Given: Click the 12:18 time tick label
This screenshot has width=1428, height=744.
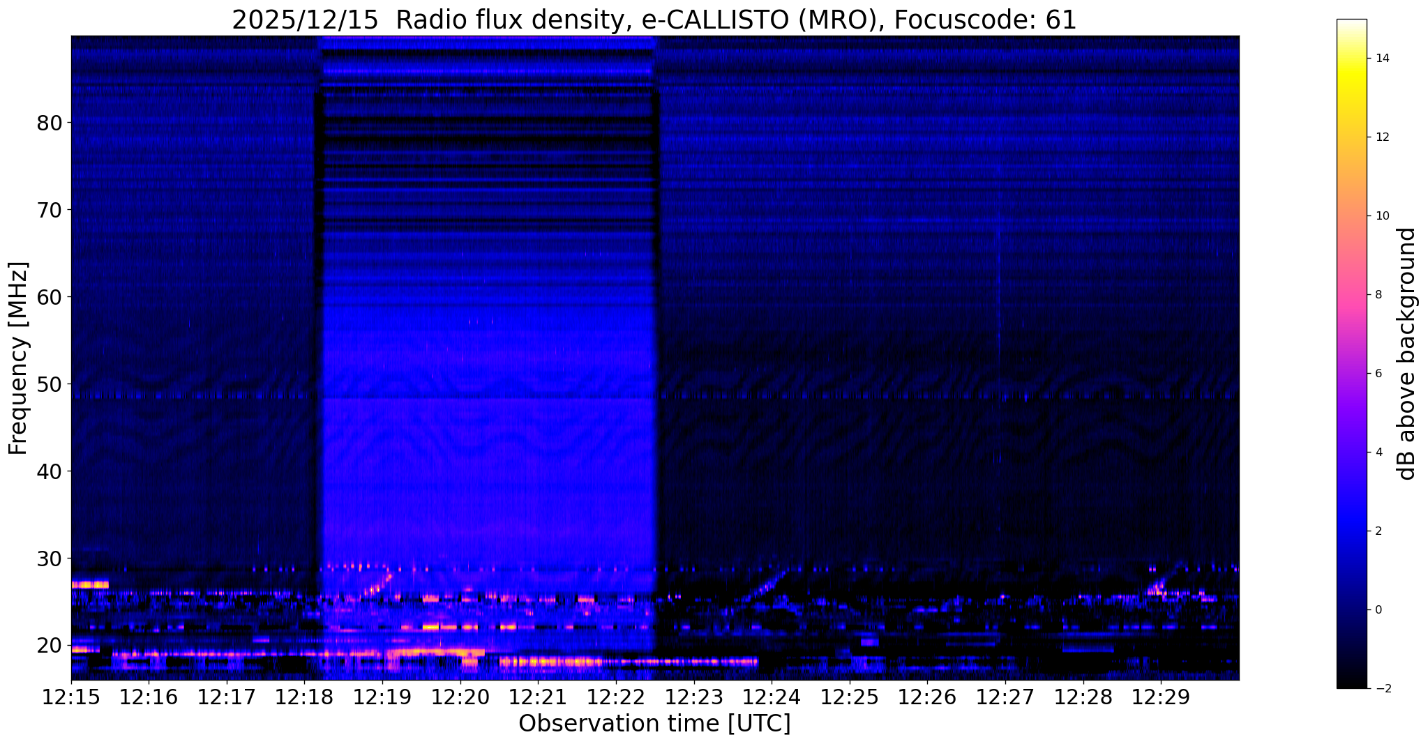Looking at the screenshot, I should tap(304, 697).
